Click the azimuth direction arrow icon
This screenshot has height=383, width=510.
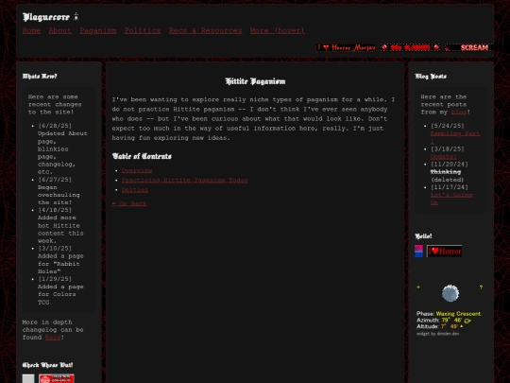coord(467,321)
